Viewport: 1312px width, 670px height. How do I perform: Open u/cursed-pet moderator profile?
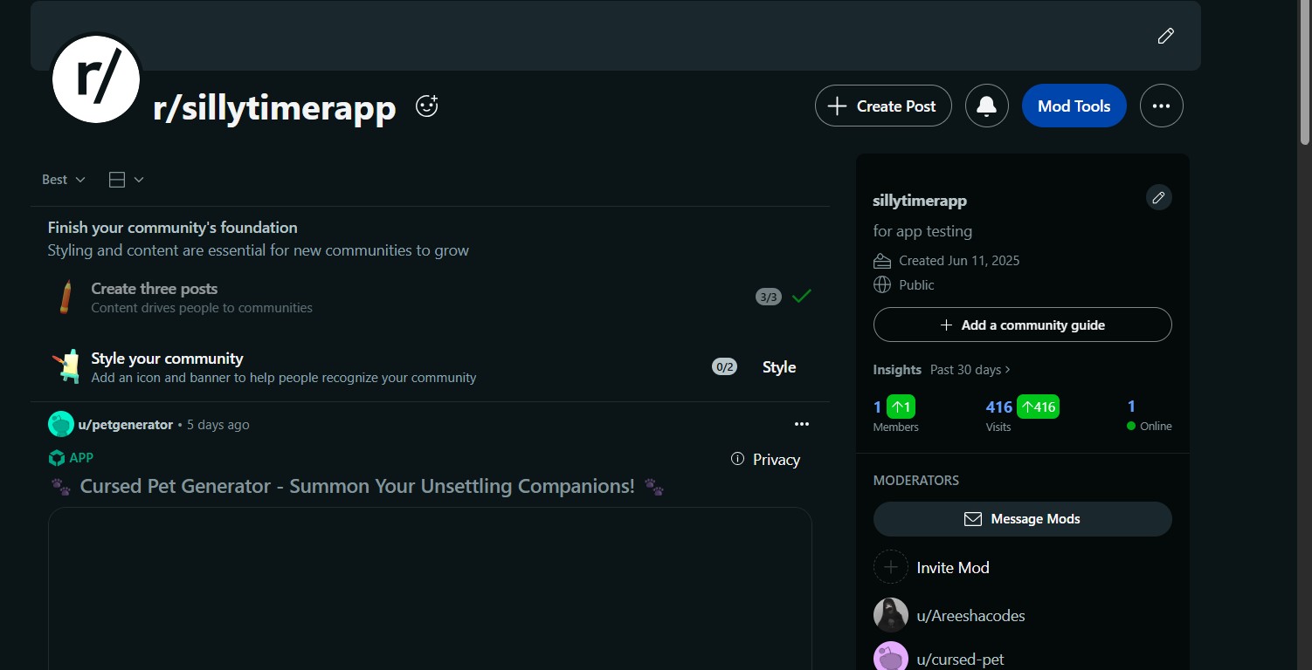(x=961, y=660)
